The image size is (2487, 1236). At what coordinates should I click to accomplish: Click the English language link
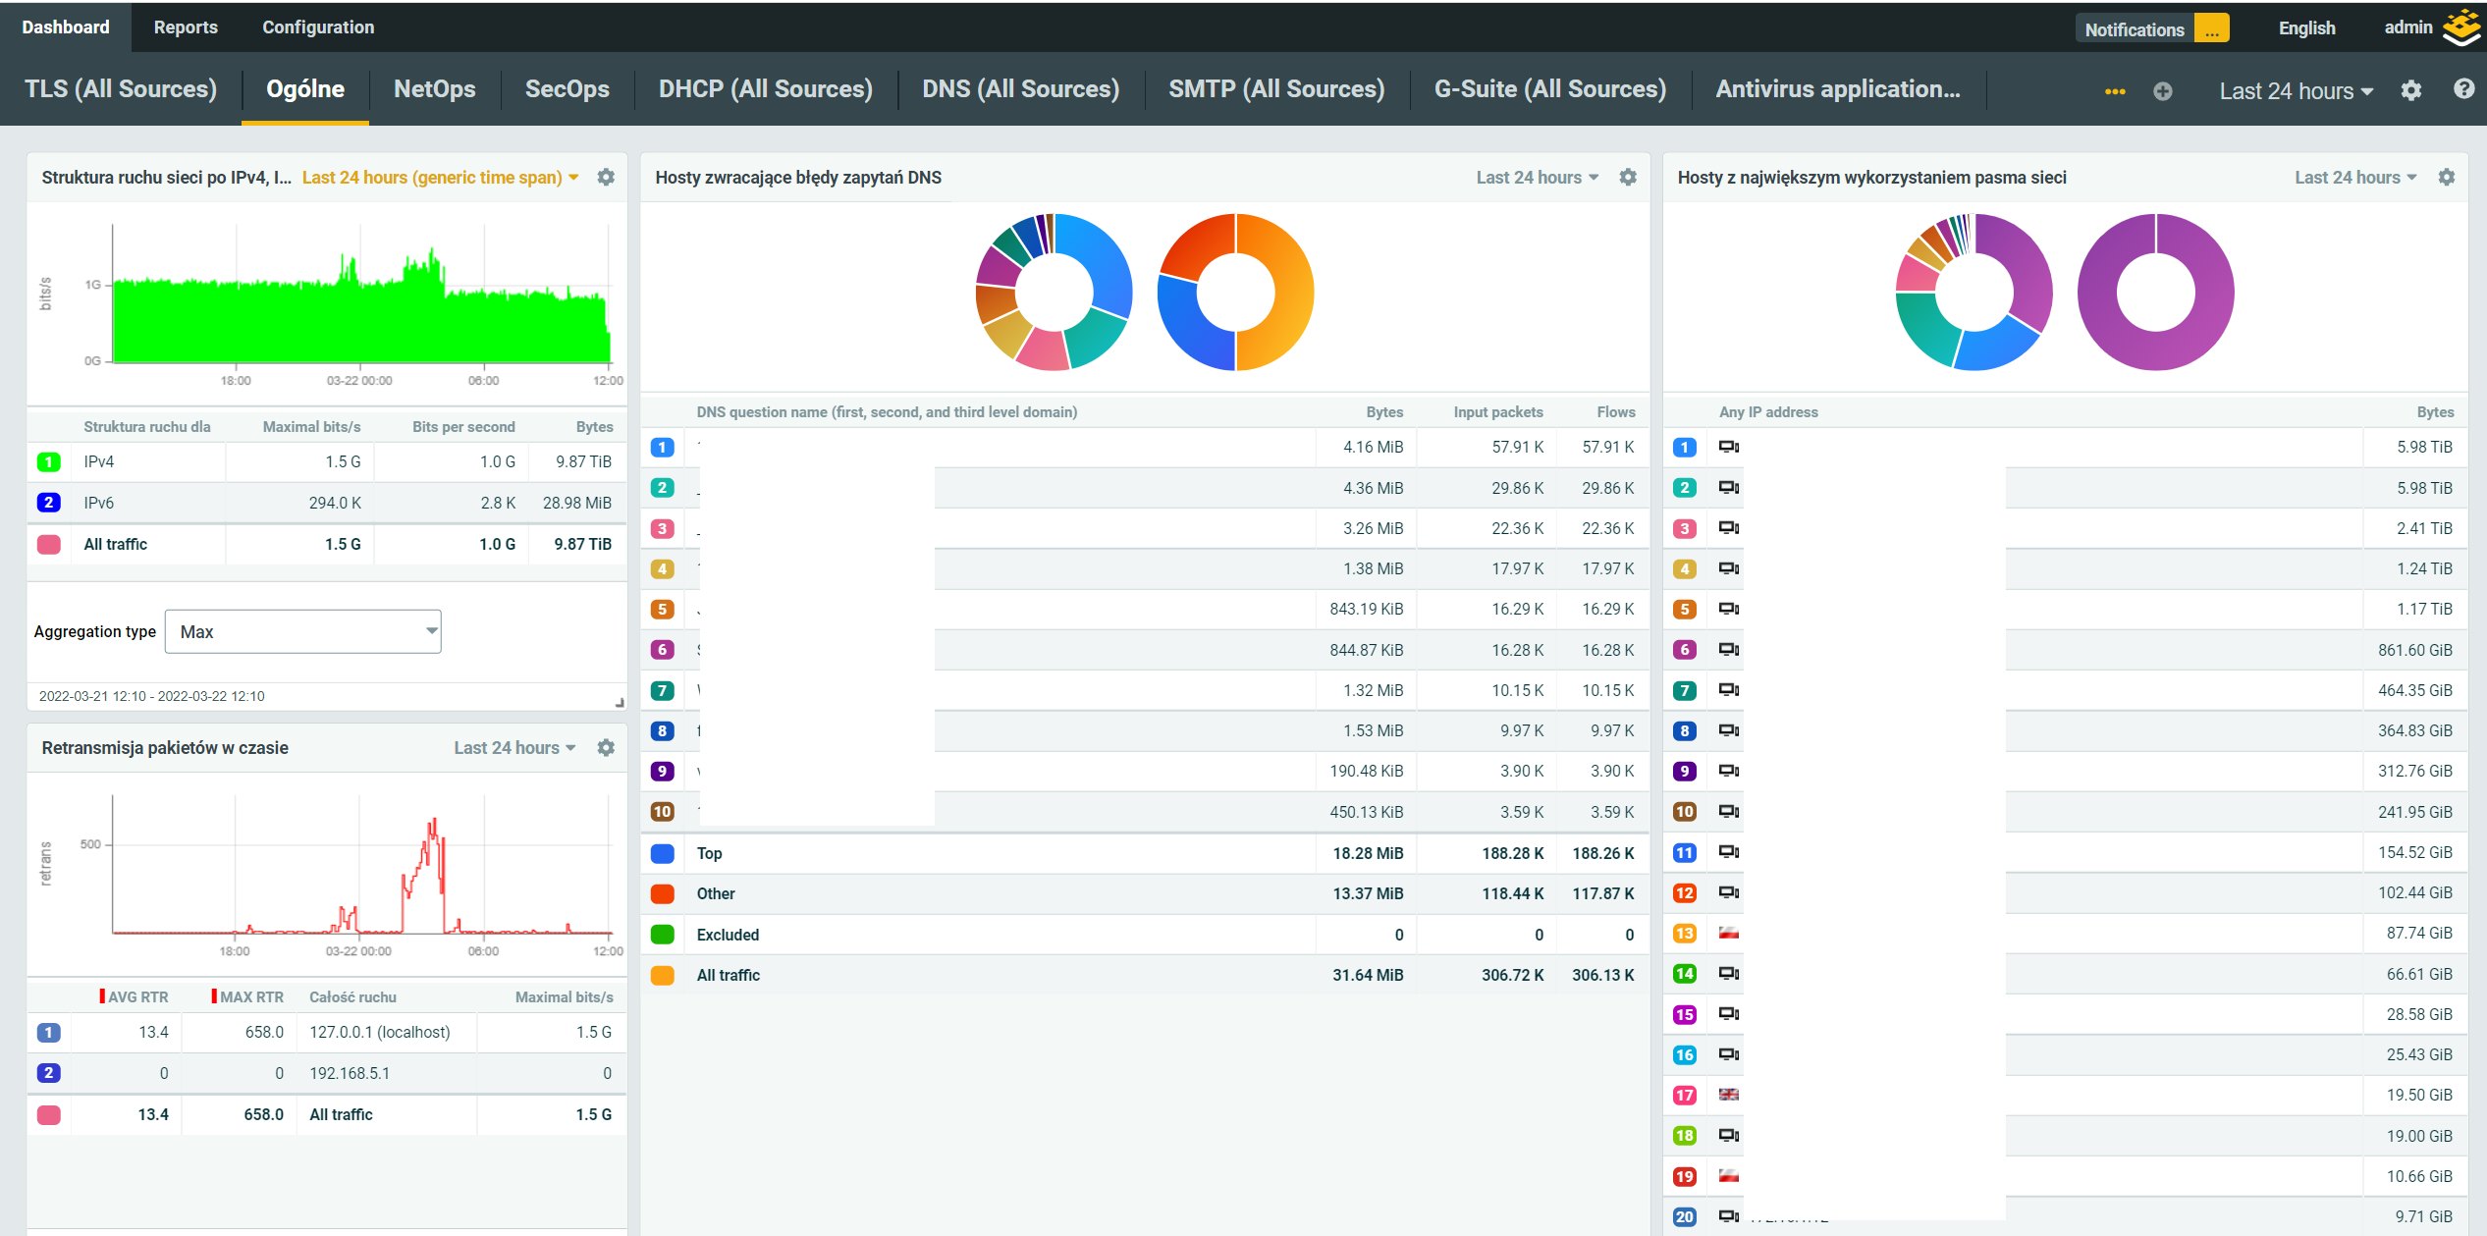click(2306, 28)
